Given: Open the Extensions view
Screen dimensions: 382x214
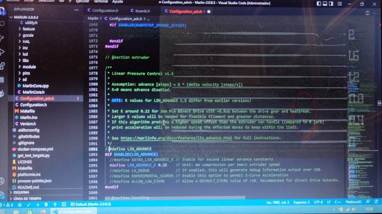Looking at the screenshot, I should (2, 66).
